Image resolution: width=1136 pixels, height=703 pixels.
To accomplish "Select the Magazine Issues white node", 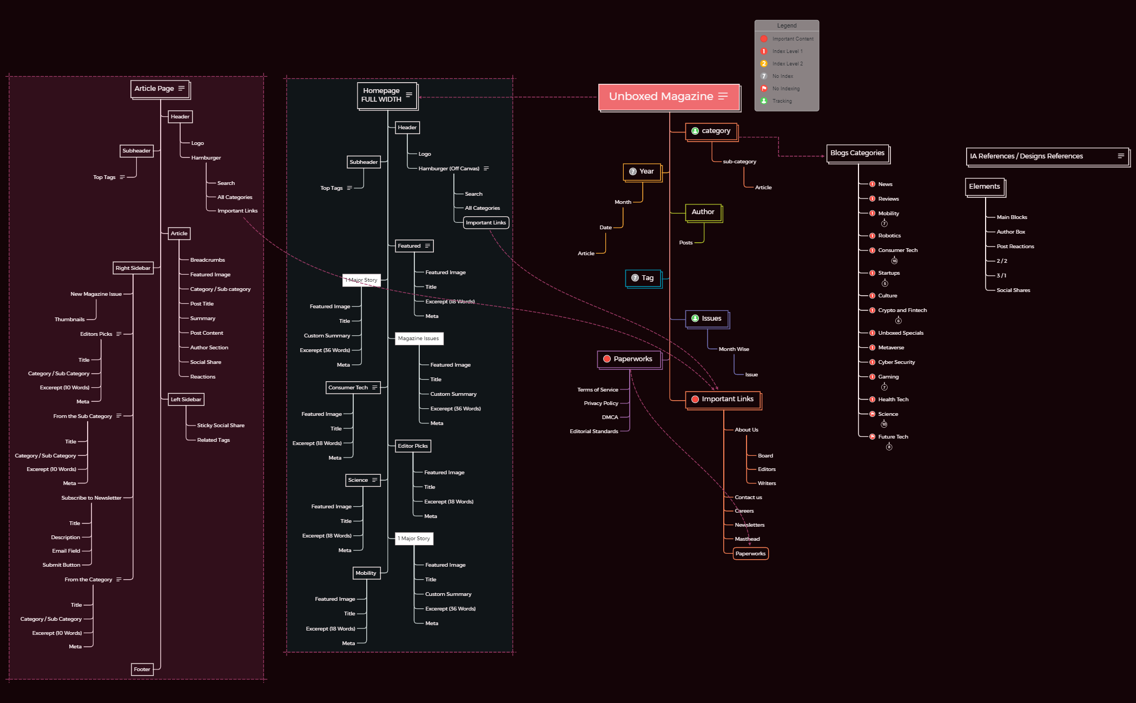I will tap(418, 339).
